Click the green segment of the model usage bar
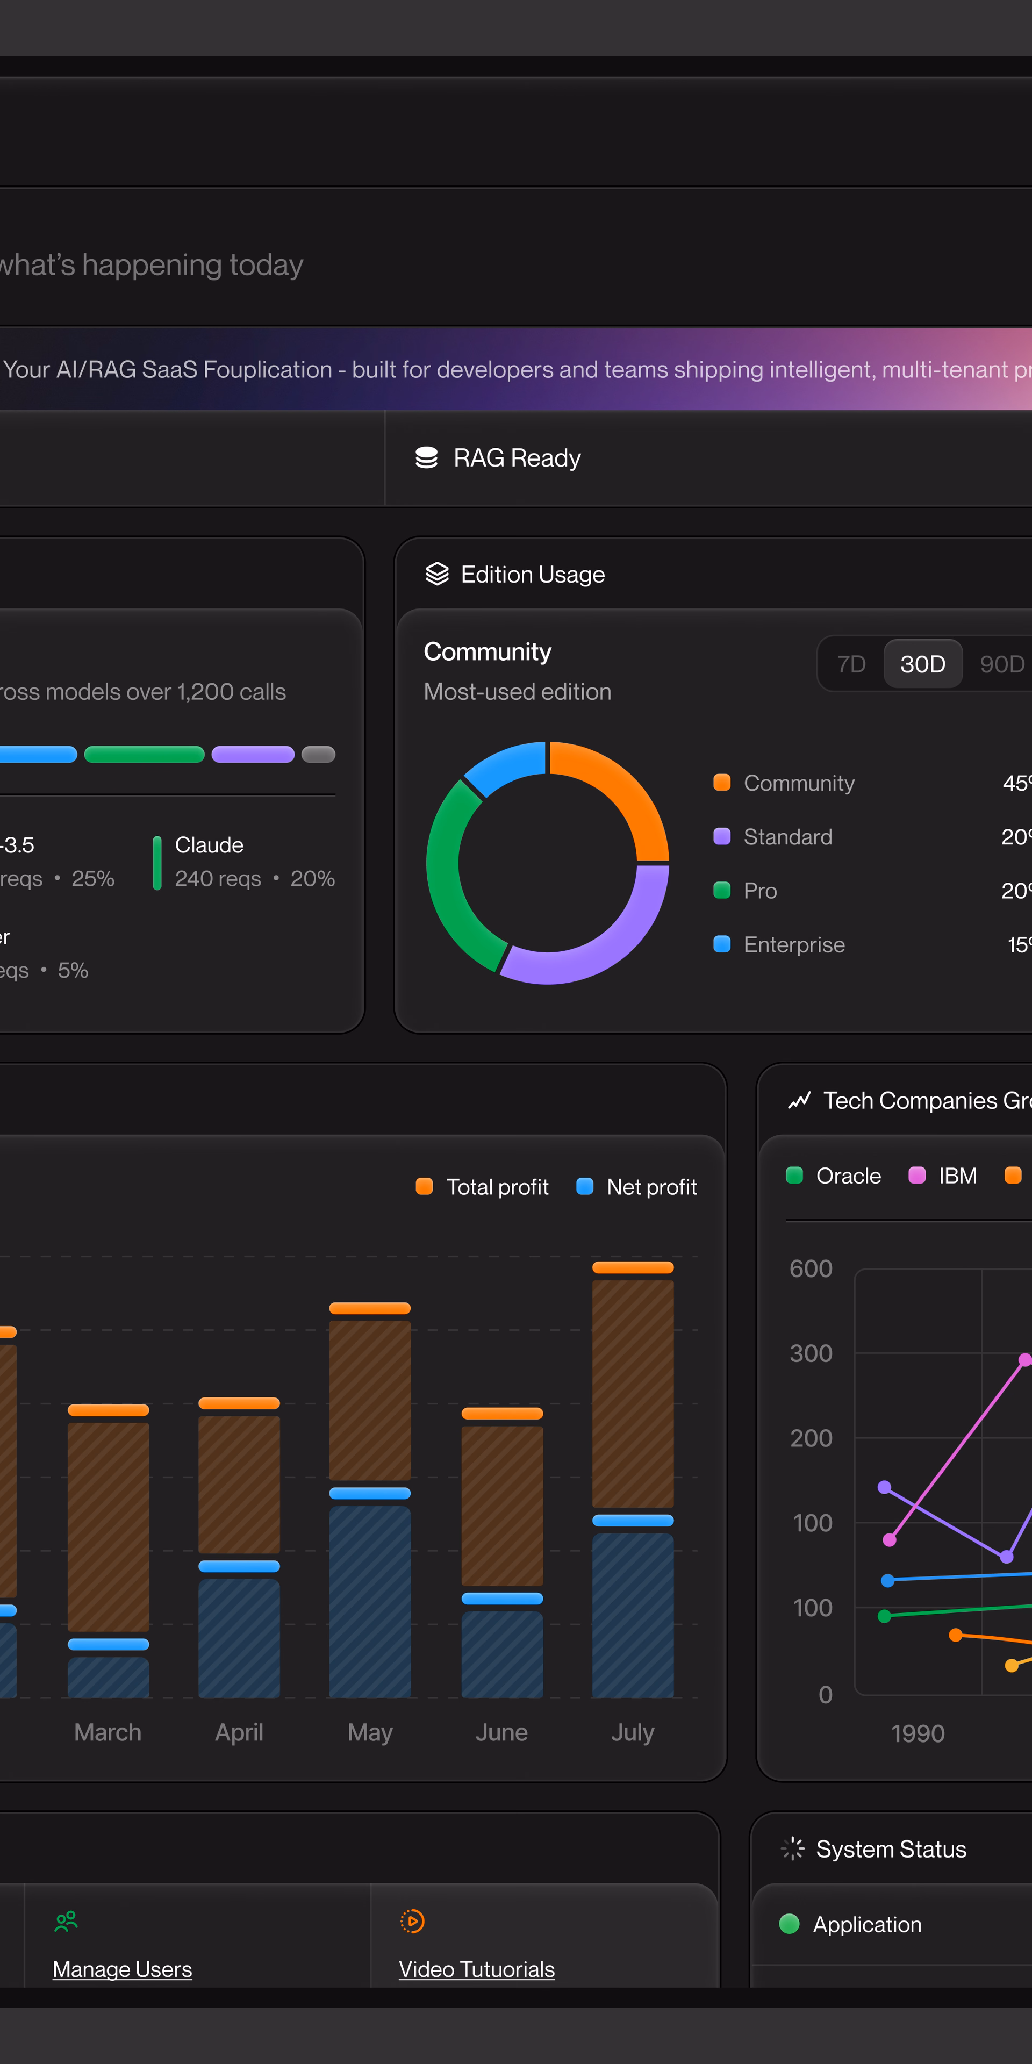Screen dimensions: 1032x2064 (x=144, y=754)
